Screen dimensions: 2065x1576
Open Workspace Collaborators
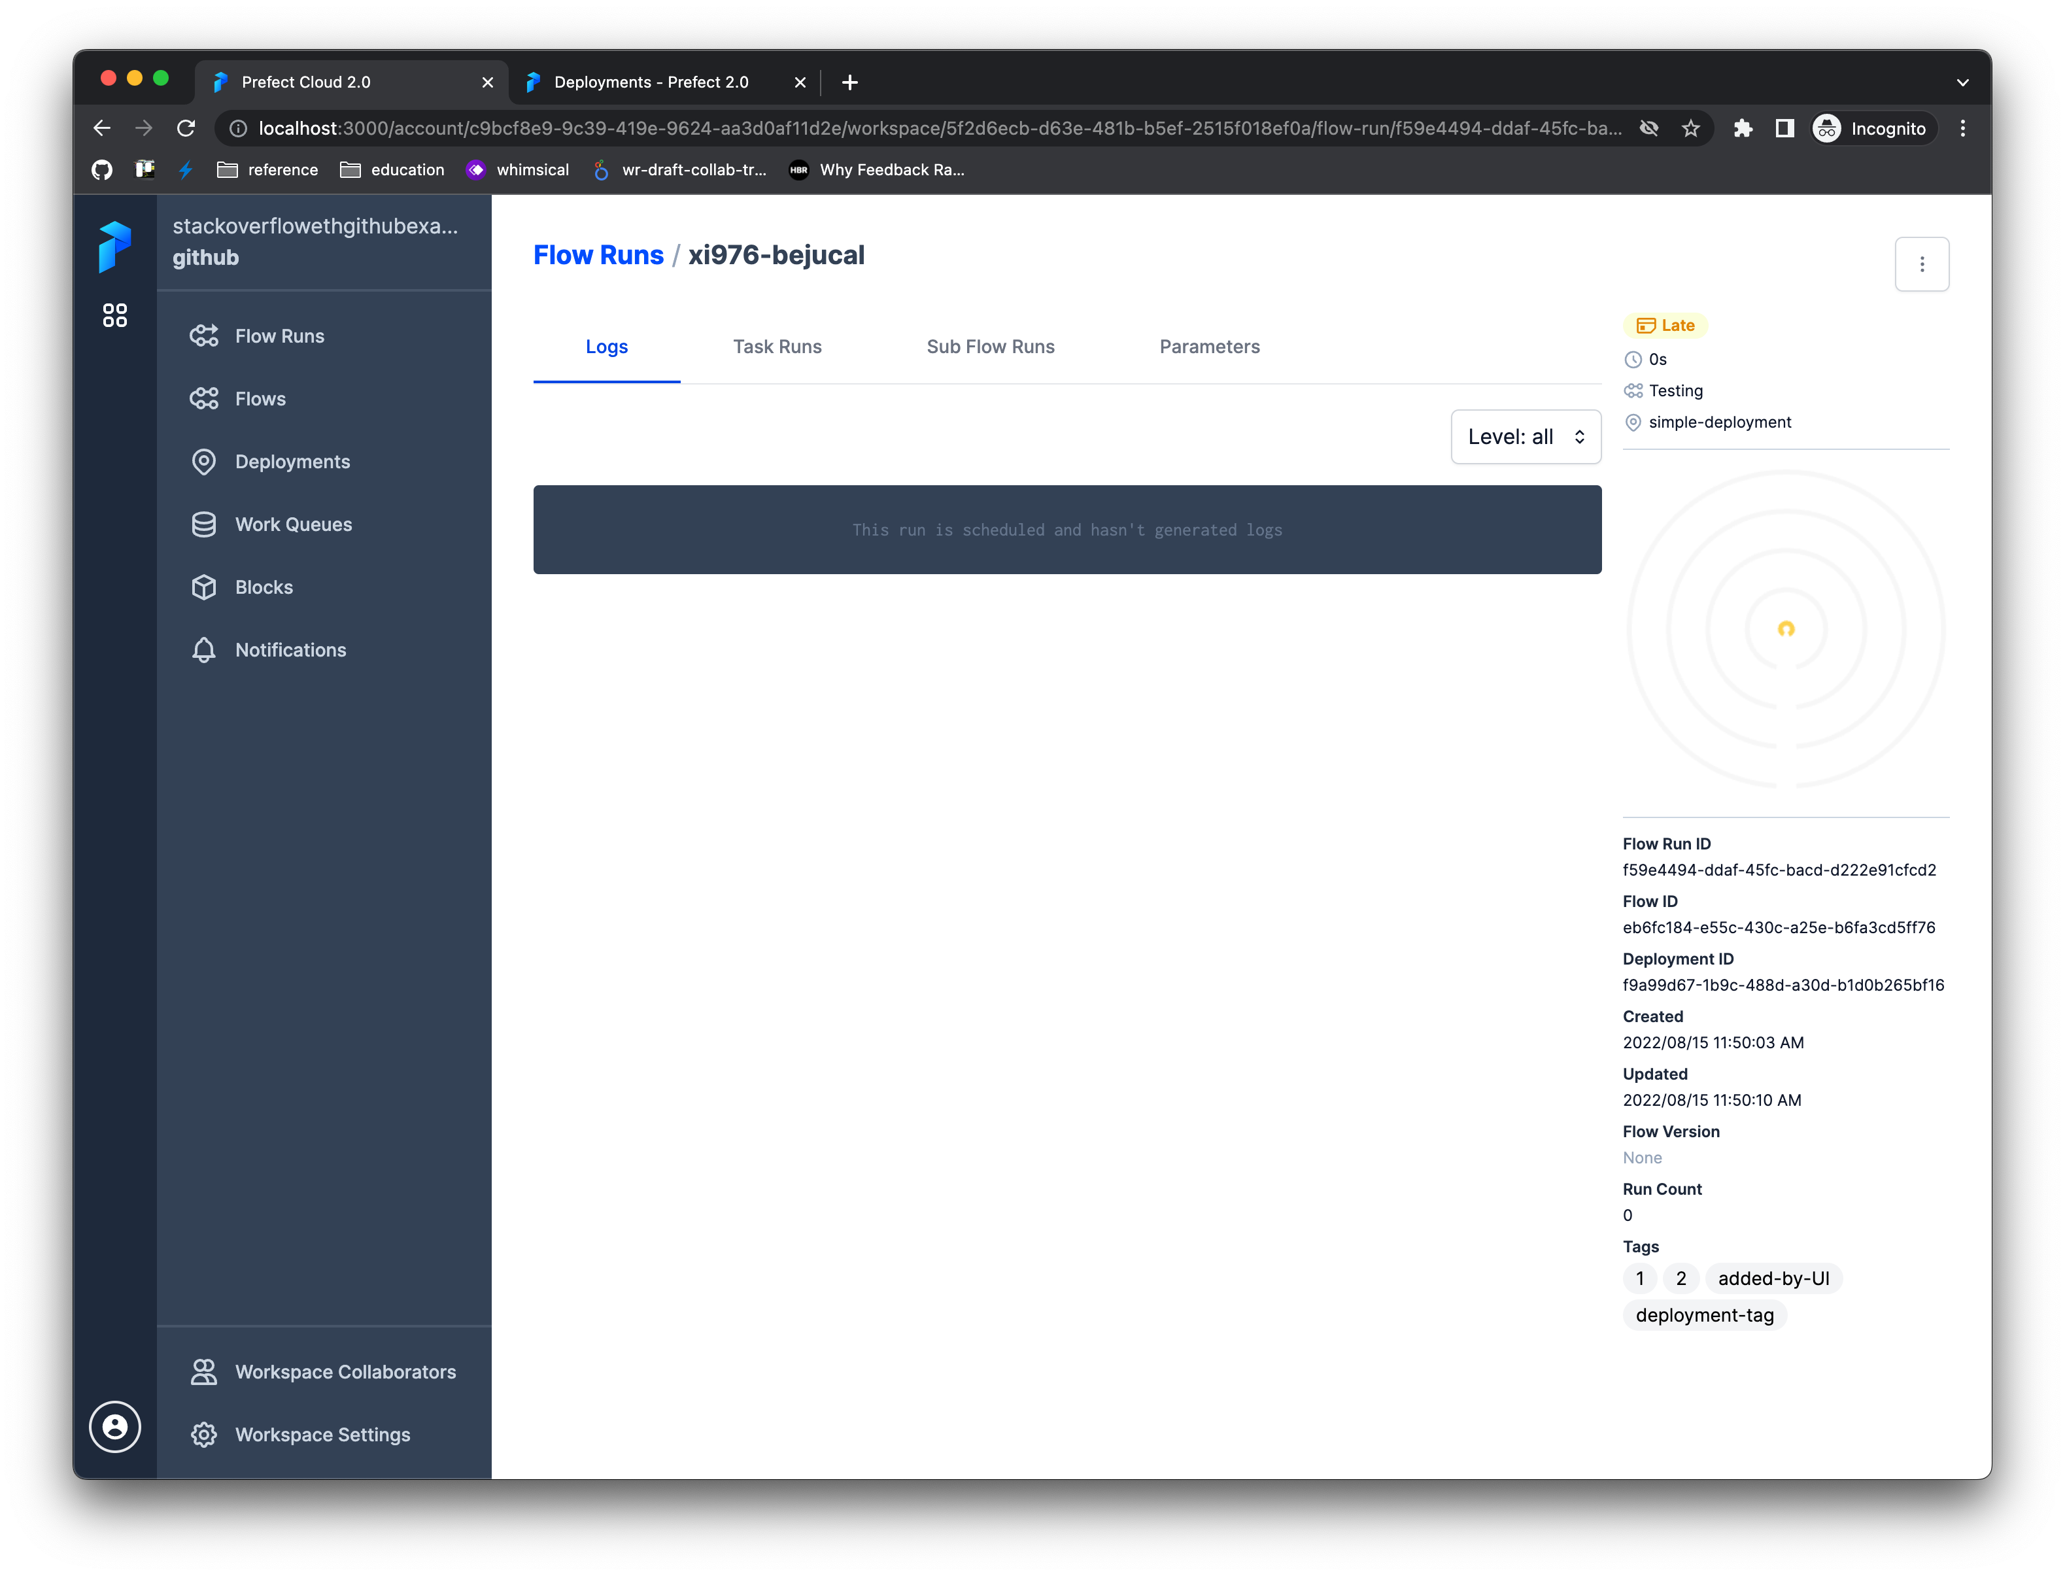(344, 1371)
